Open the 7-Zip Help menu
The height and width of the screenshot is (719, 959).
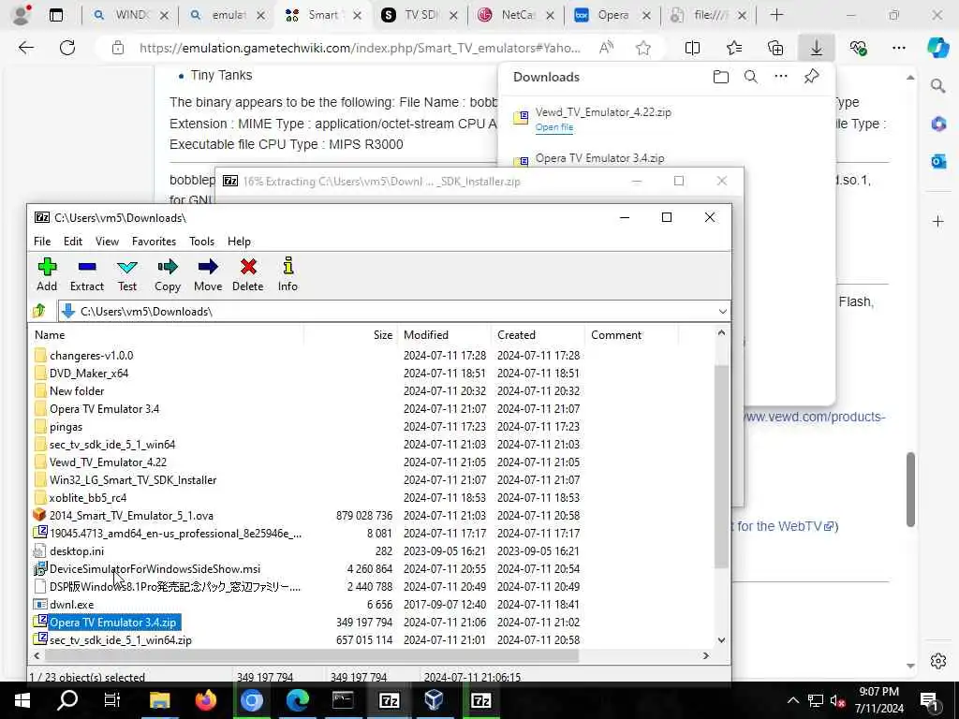coord(239,241)
